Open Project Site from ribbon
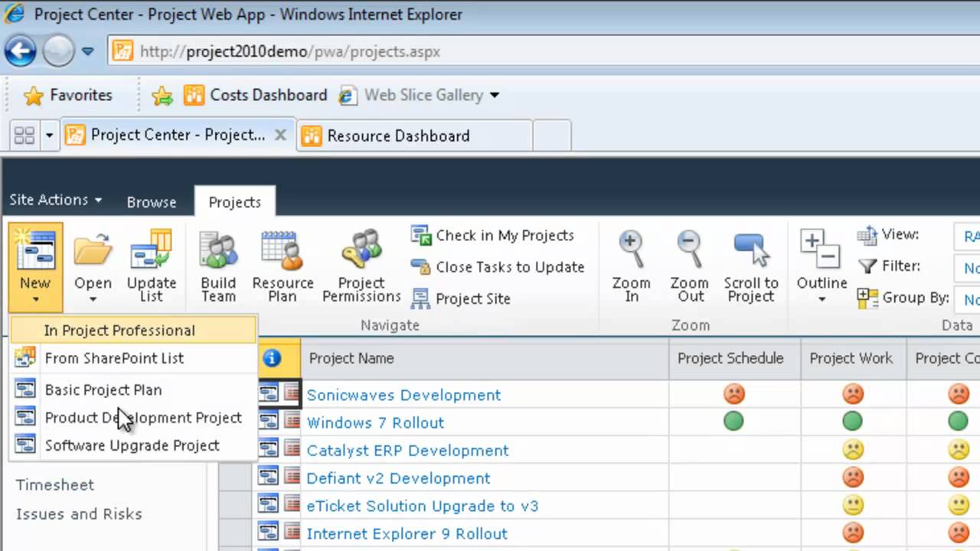Screen dimensions: 980x551 pyautogui.click(x=461, y=298)
